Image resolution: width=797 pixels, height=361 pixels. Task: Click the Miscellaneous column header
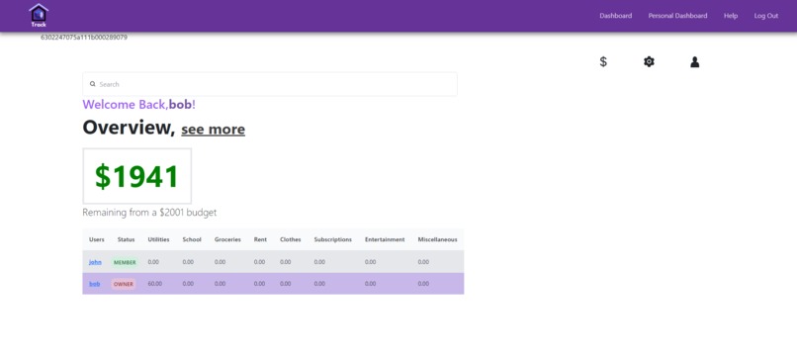[438, 239]
